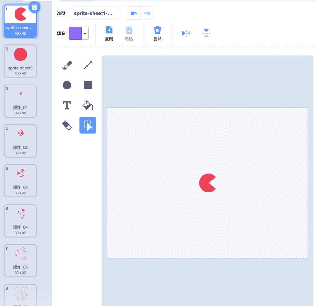
Task: Select costume 6 爆炸_04
Action: (20, 221)
